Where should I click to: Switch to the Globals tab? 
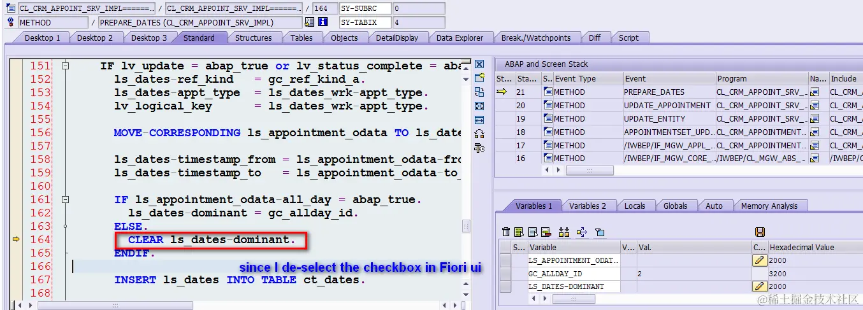[x=675, y=206]
